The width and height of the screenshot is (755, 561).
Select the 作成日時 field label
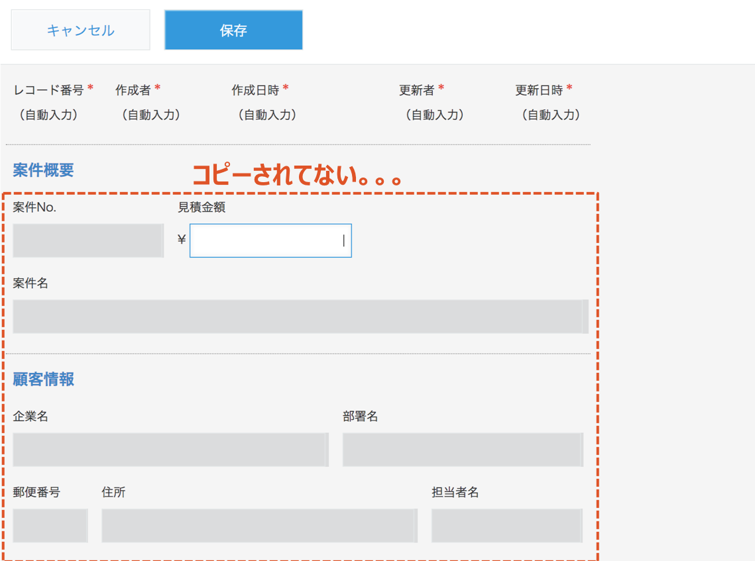point(255,90)
